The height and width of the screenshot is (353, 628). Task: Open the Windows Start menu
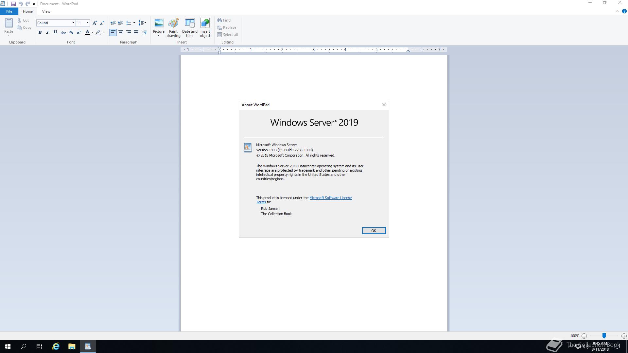coord(8,346)
